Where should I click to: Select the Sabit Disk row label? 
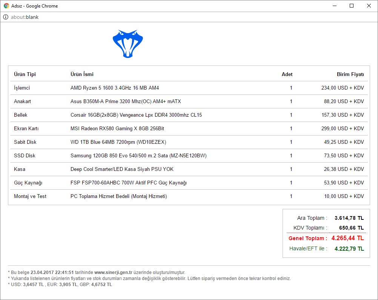coord(25,142)
